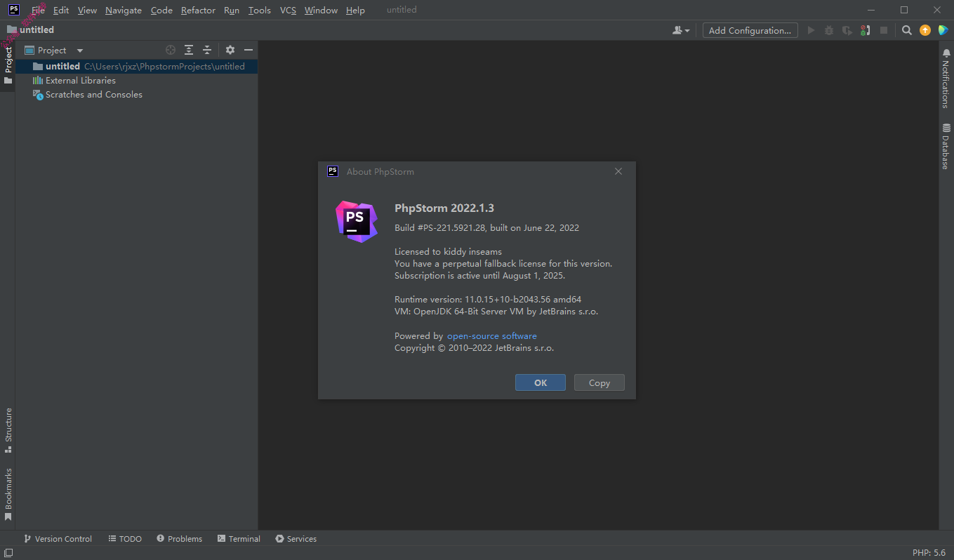Viewport: 954px width, 560px height.
Task: Open the View menu
Action: tap(87, 11)
